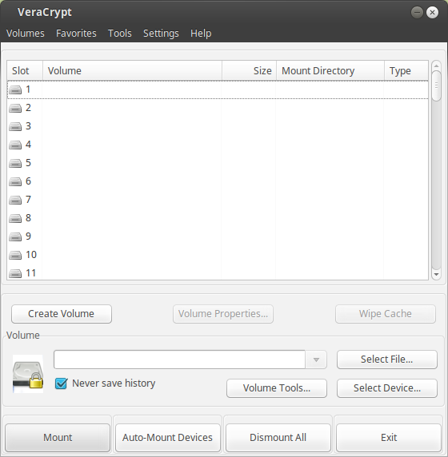Click the Wipe Cache button
The height and width of the screenshot is (457, 448).
click(386, 314)
